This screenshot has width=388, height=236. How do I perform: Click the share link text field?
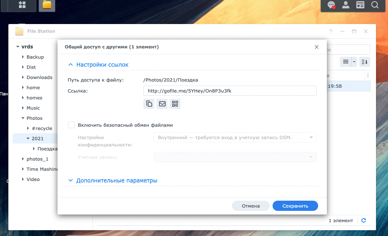(x=230, y=91)
